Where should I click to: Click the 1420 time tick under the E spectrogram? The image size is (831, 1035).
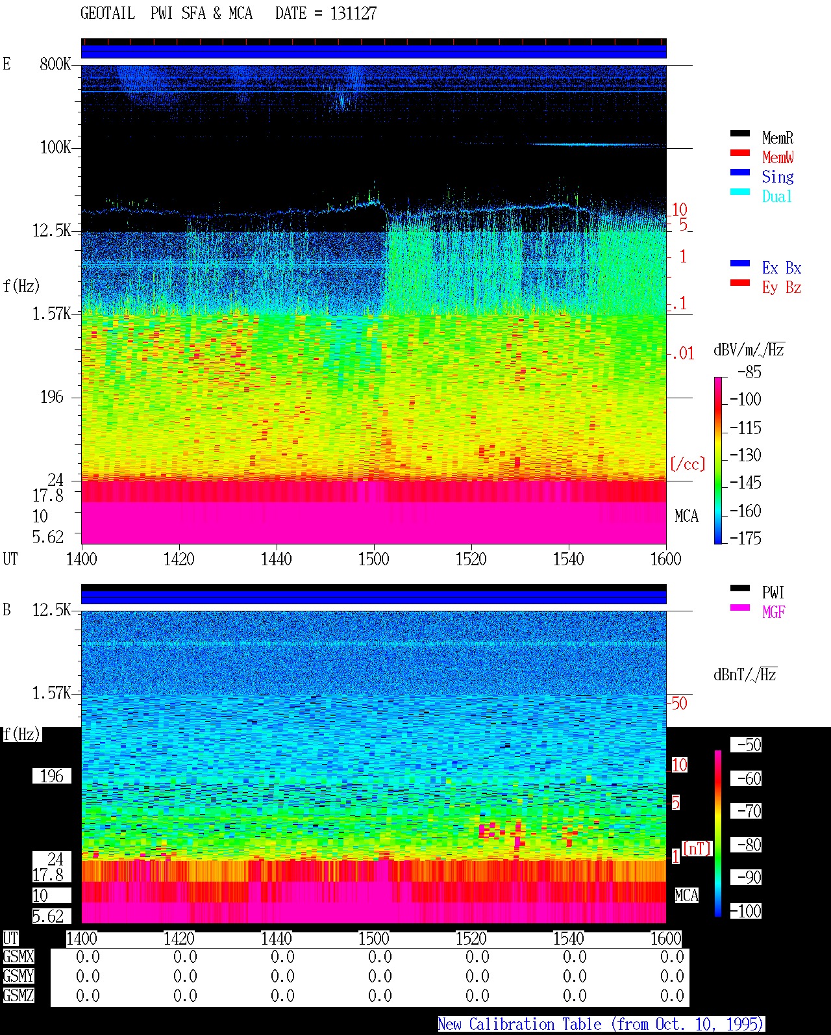click(x=179, y=559)
